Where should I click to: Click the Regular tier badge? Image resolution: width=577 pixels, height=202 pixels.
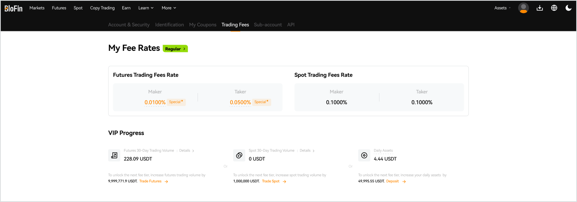tap(175, 49)
